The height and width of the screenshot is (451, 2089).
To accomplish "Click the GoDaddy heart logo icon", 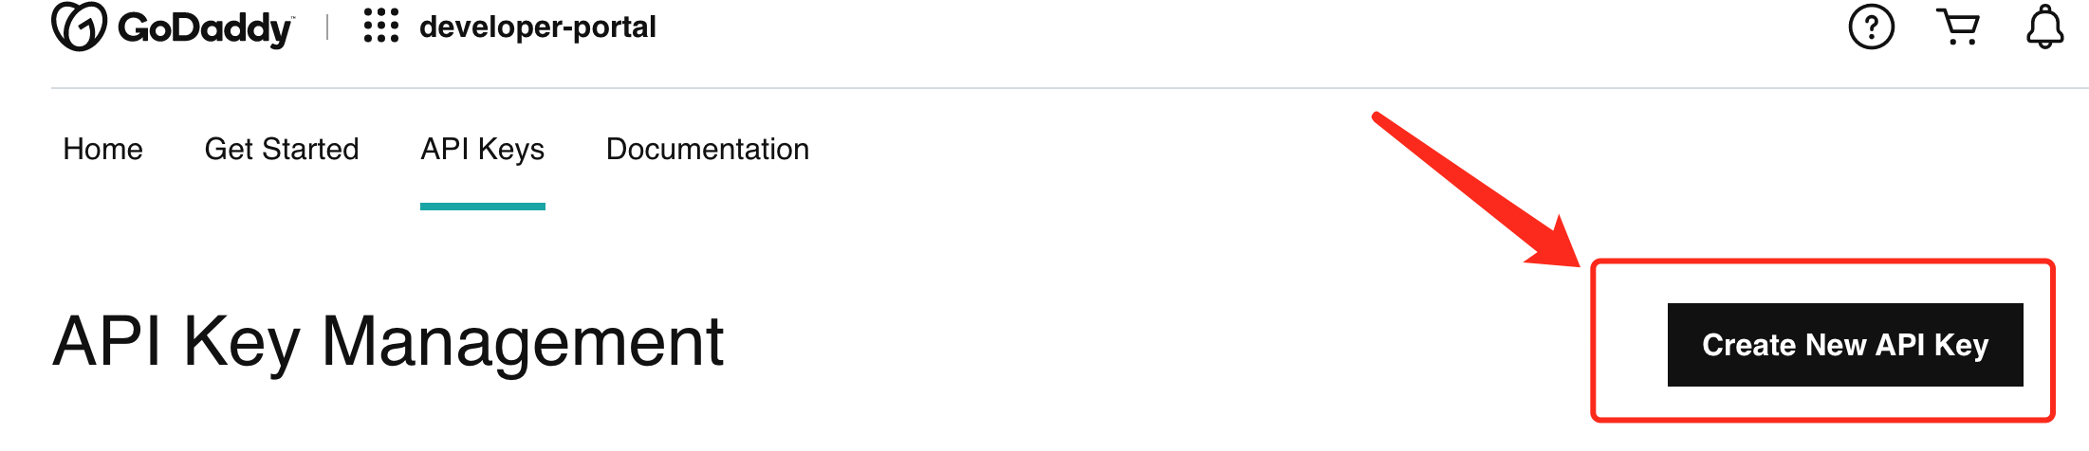I will pos(79,27).
